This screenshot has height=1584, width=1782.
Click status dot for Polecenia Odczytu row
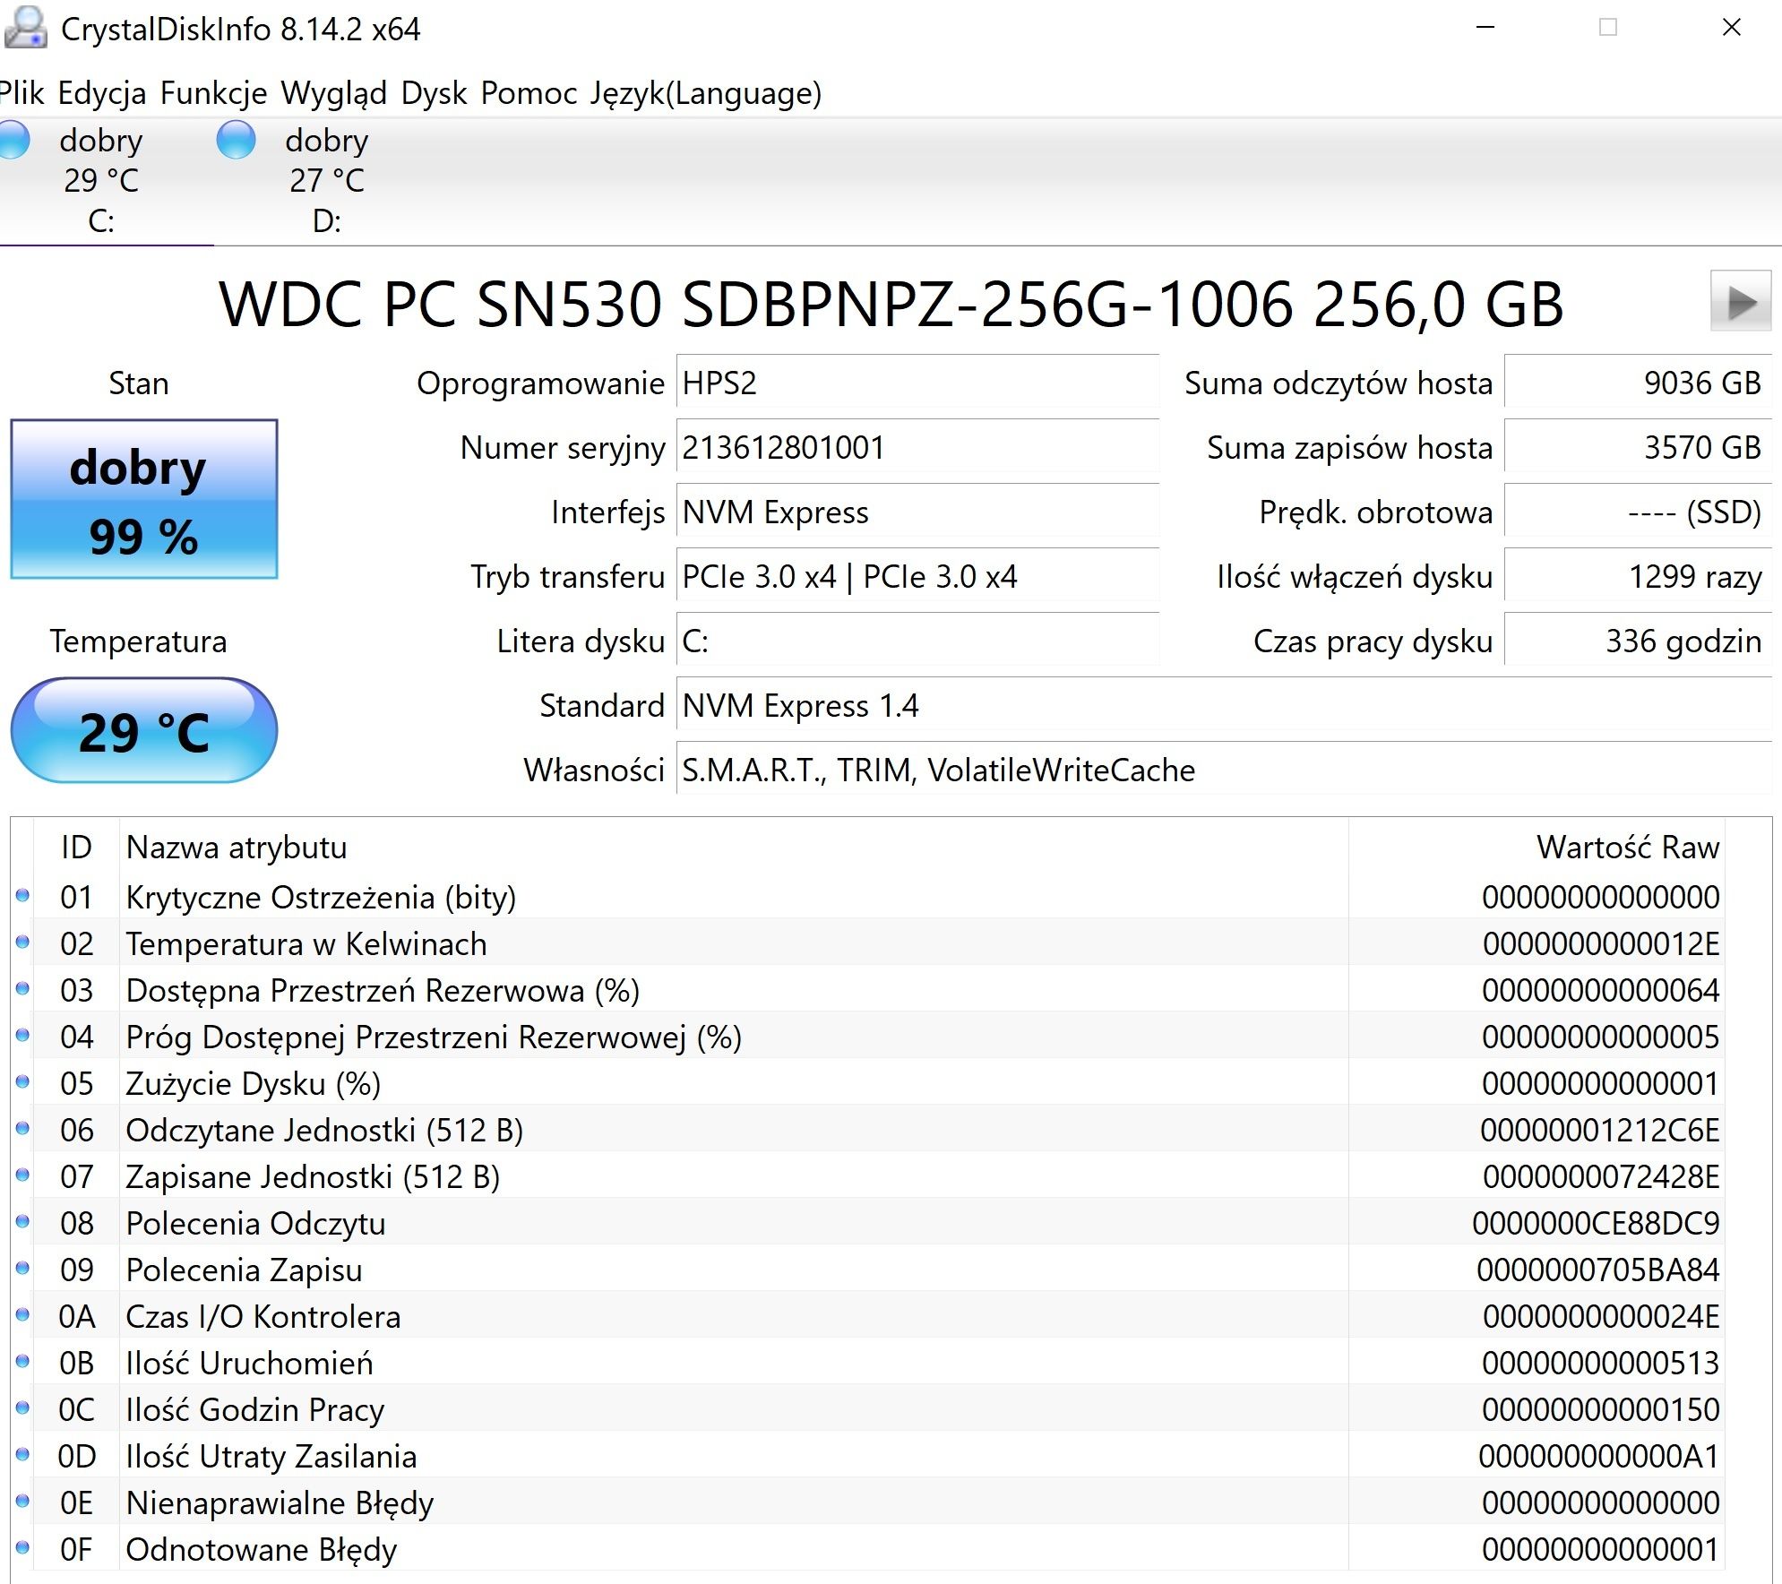[x=22, y=1222]
